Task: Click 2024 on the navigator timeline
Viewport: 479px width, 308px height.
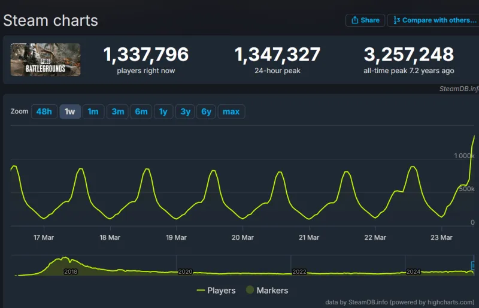Action: [x=414, y=271]
